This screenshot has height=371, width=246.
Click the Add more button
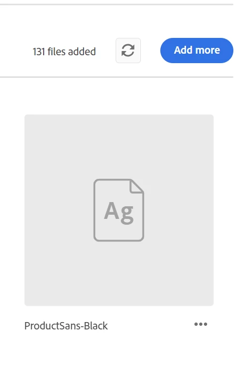[x=197, y=51]
